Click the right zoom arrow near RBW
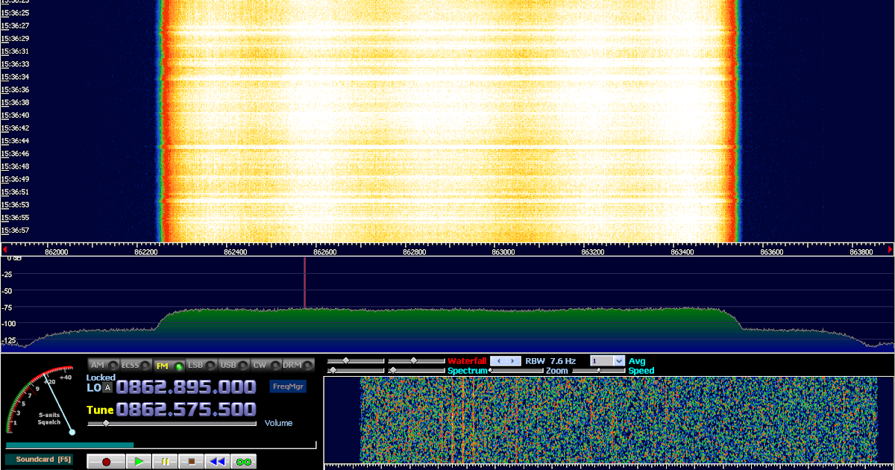The height and width of the screenshot is (470, 895). click(513, 360)
